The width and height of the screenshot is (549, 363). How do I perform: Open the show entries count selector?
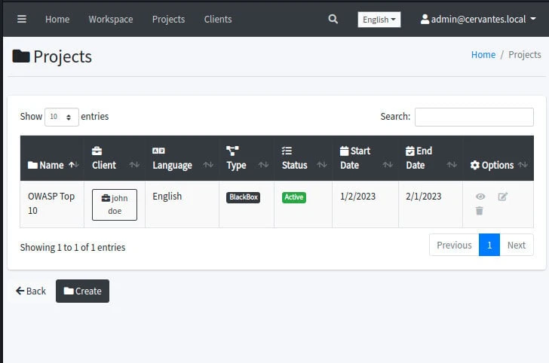(x=61, y=117)
